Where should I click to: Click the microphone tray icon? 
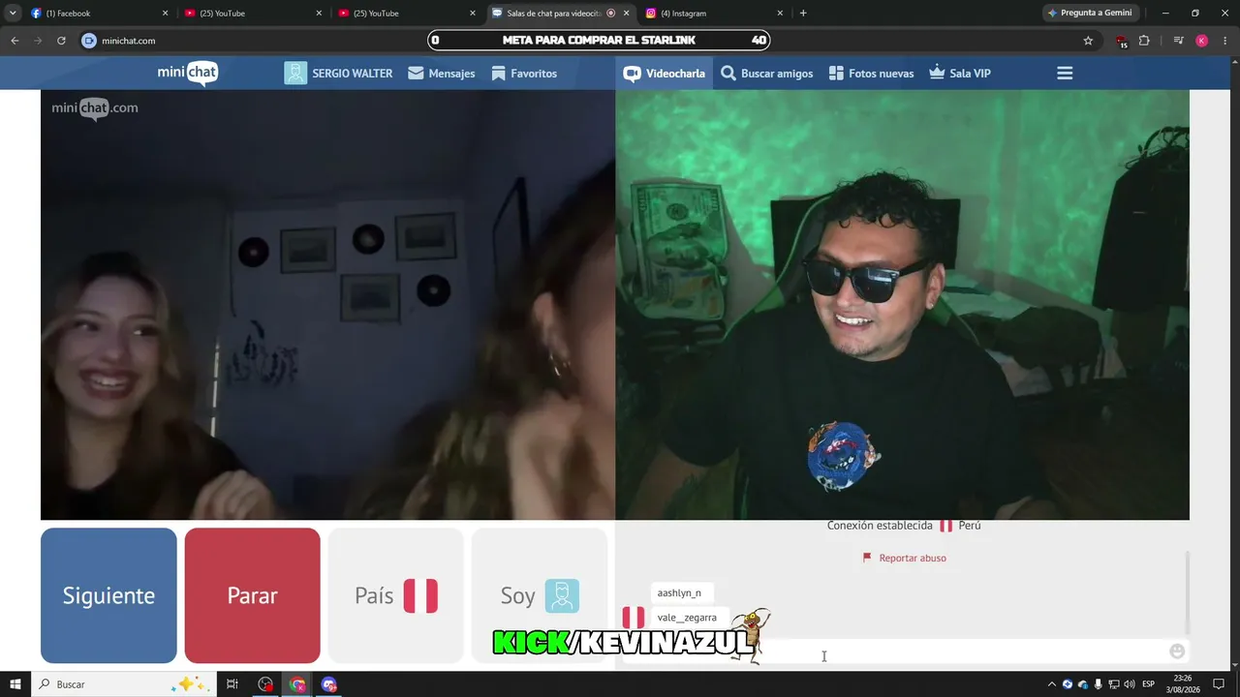1099,684
